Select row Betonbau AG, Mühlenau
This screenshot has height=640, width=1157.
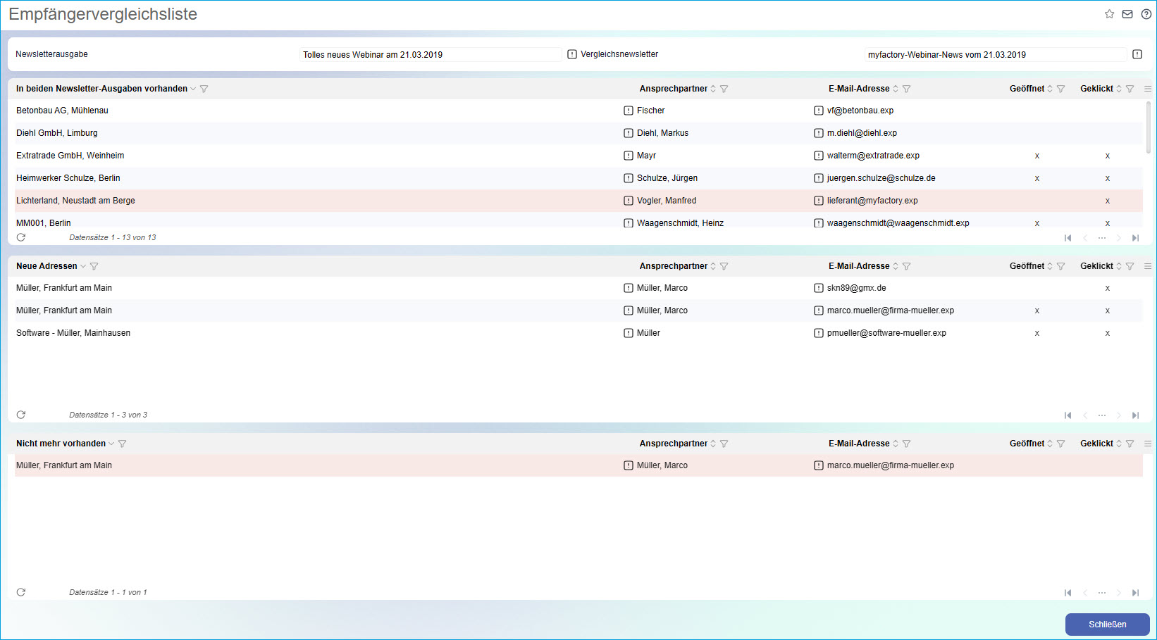click(x=578, y=111)
